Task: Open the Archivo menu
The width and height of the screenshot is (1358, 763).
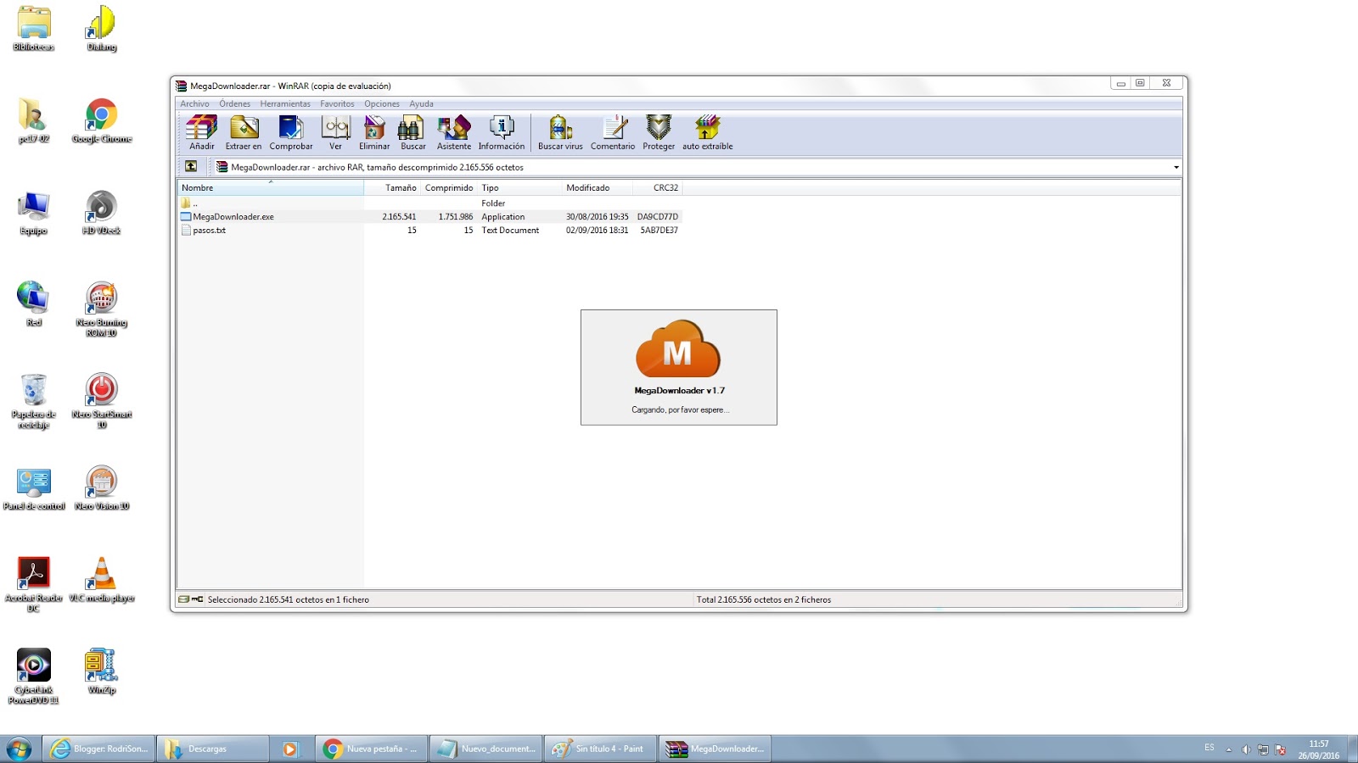Action: (x=194, y=103)
